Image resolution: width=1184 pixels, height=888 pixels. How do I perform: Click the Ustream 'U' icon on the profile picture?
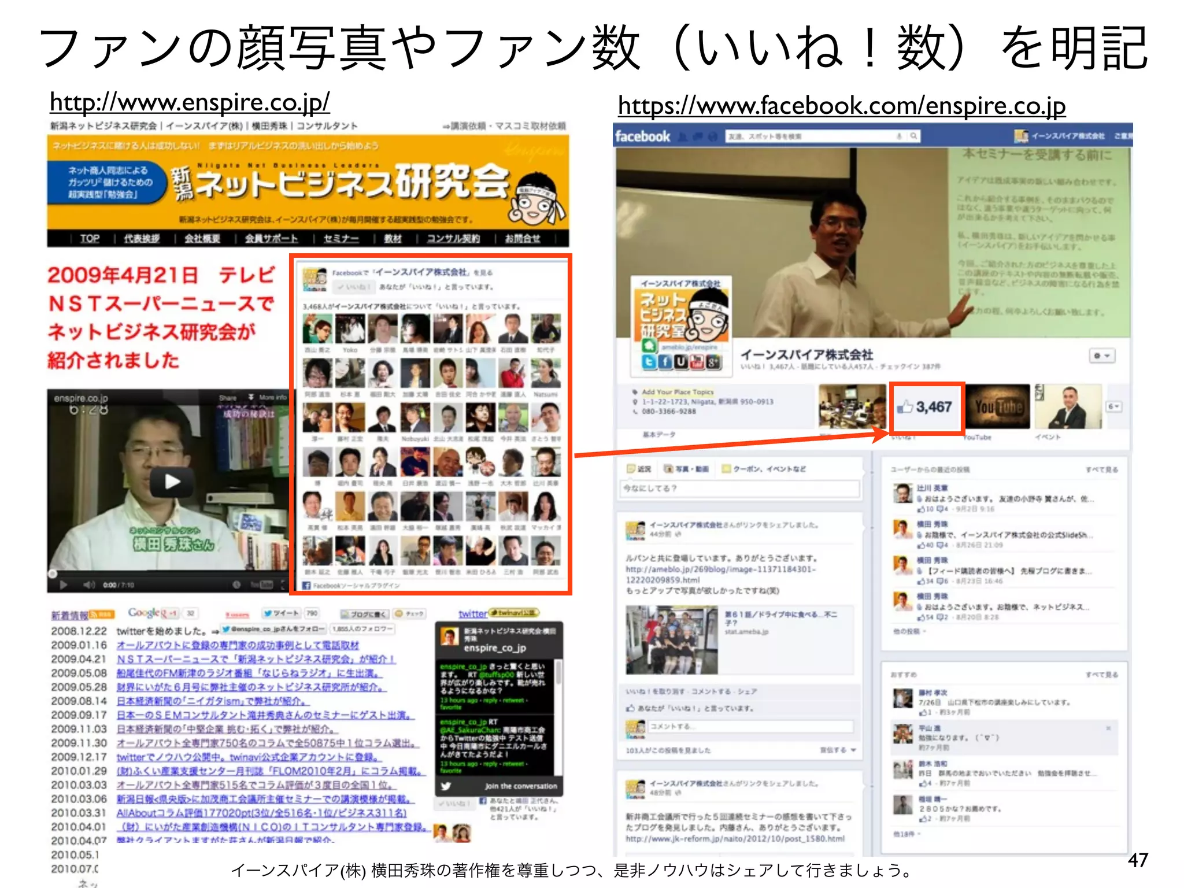point(681,362)
